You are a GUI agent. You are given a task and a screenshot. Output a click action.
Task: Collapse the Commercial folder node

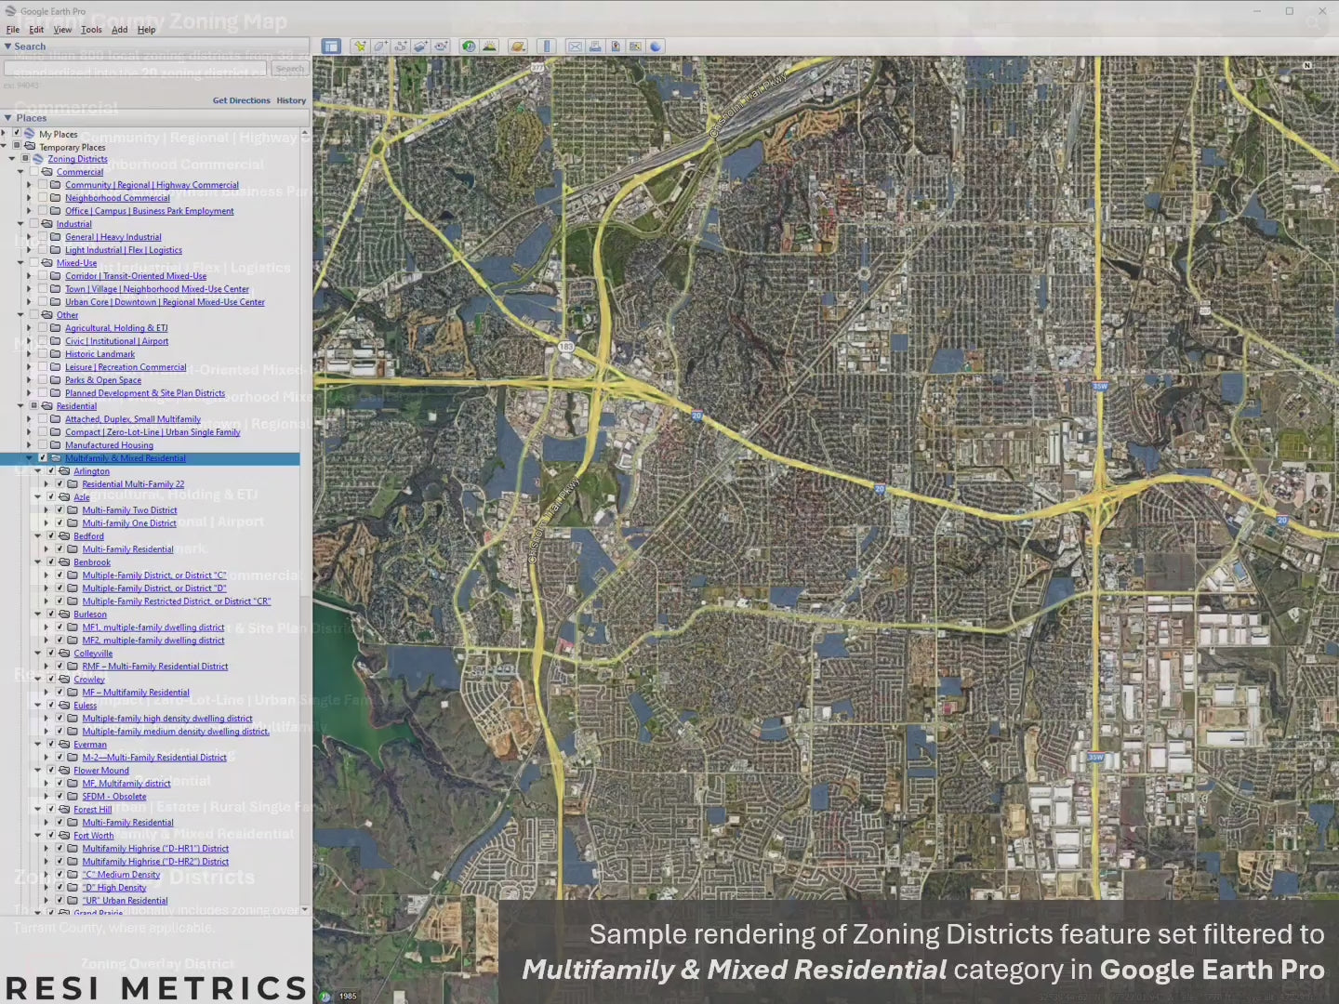(x=20, y=172)
